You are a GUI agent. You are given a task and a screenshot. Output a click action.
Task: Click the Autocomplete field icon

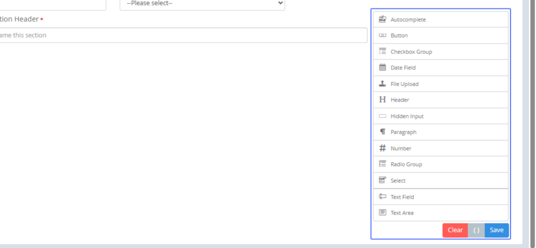(382, 19)
